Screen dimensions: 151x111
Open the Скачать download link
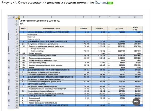(x=101, y=3)
